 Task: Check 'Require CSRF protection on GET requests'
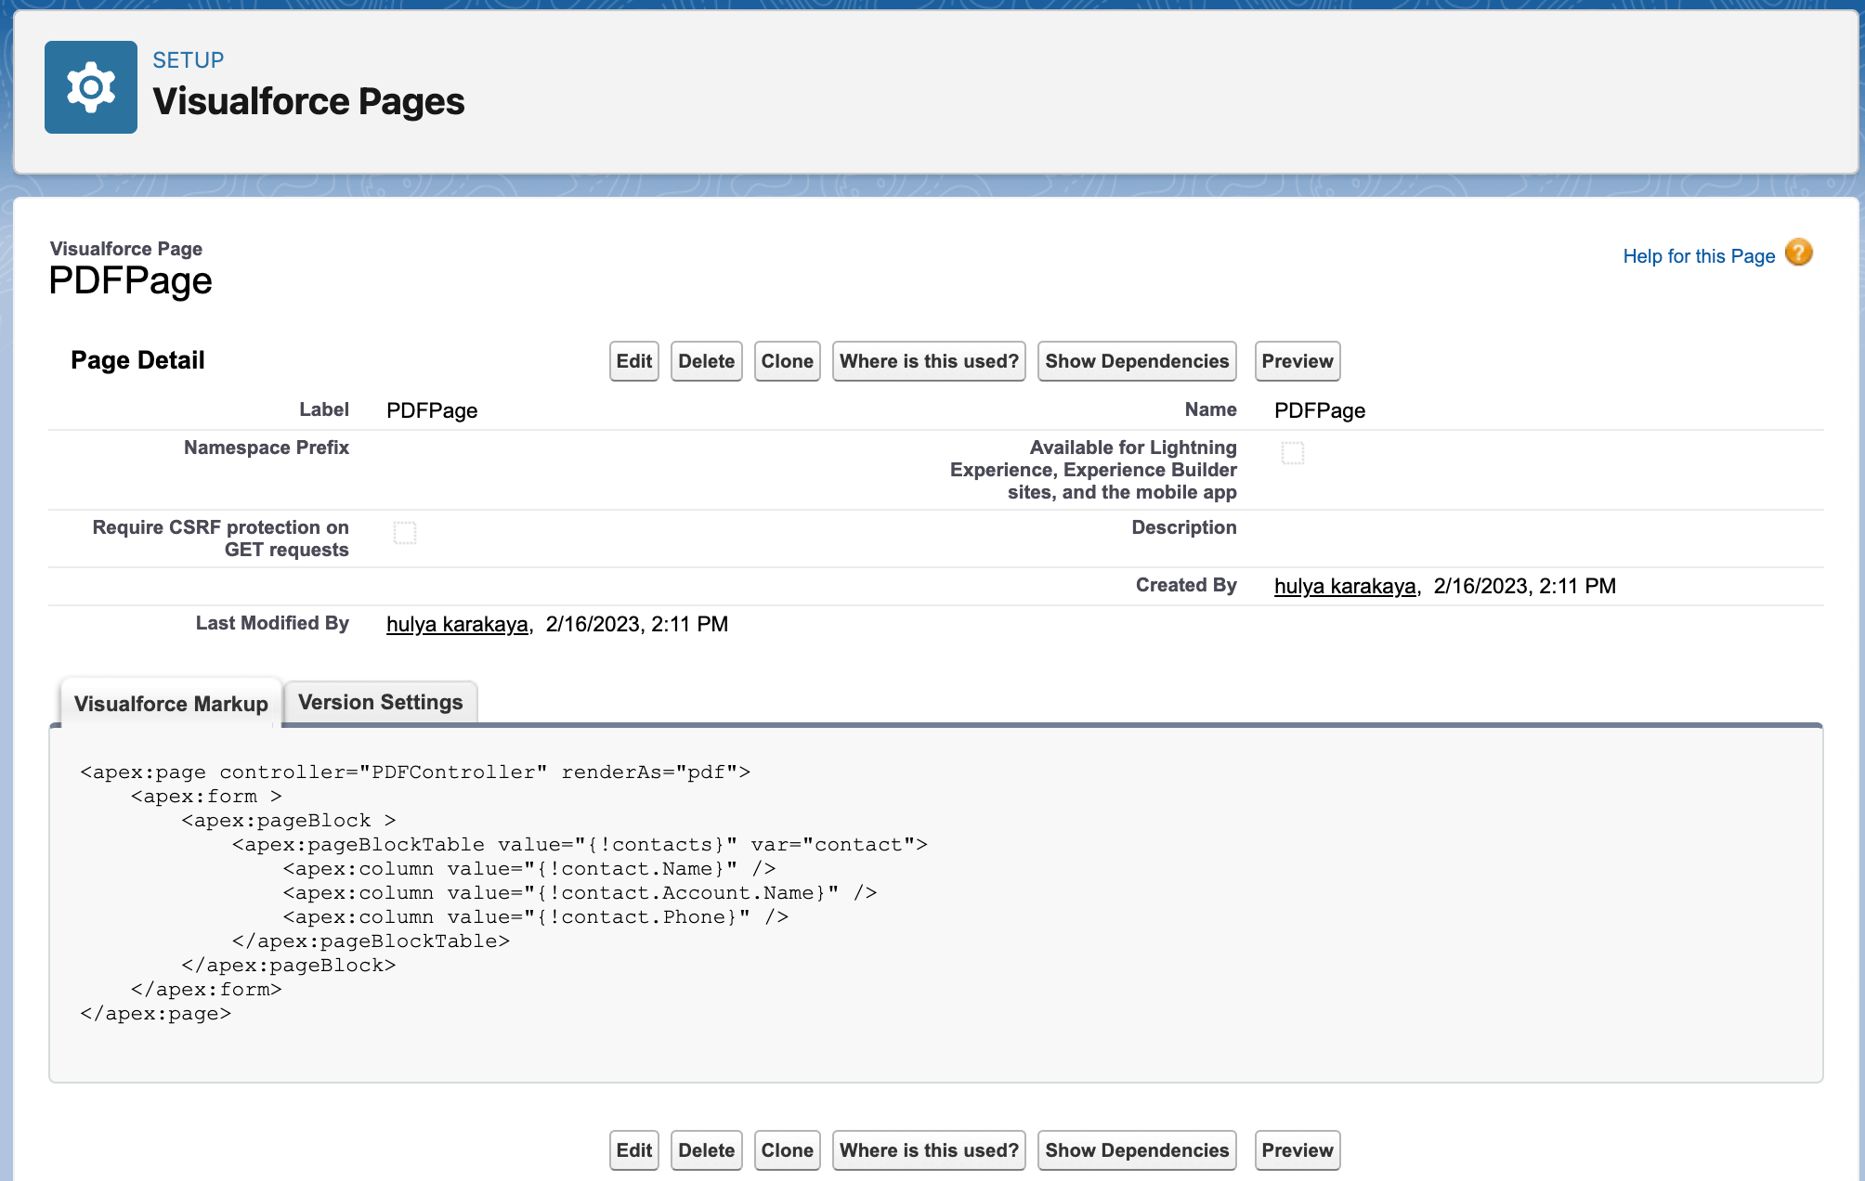[405, 532]
